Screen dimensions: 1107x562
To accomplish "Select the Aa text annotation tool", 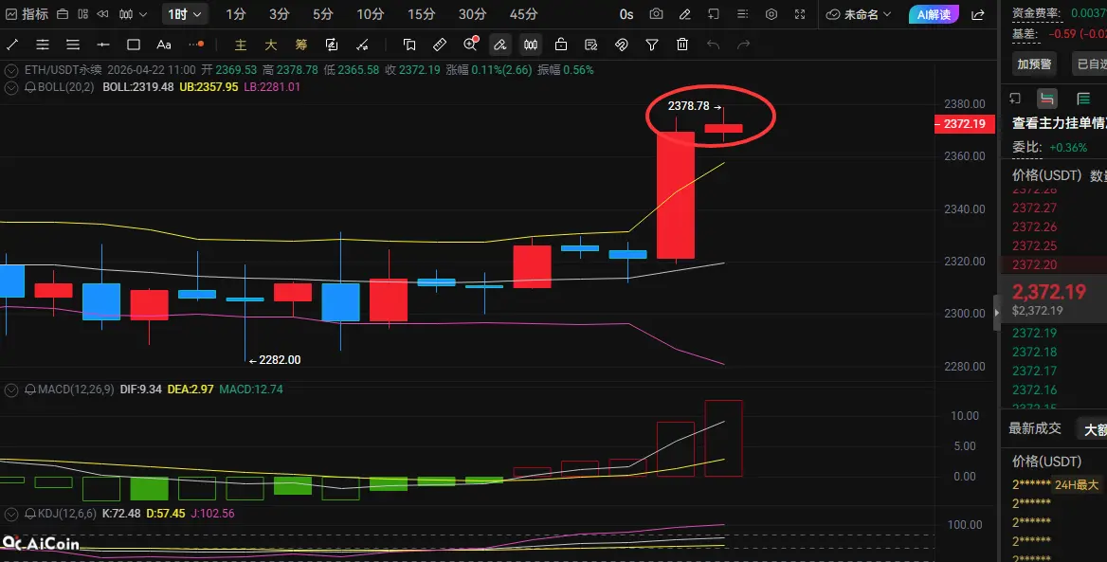I will (x=164, y=45).
